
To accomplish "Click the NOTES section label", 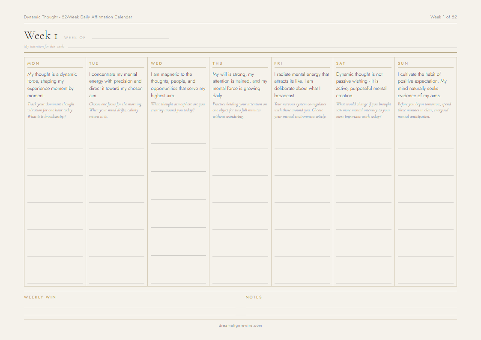I will (x=254, y=297).
